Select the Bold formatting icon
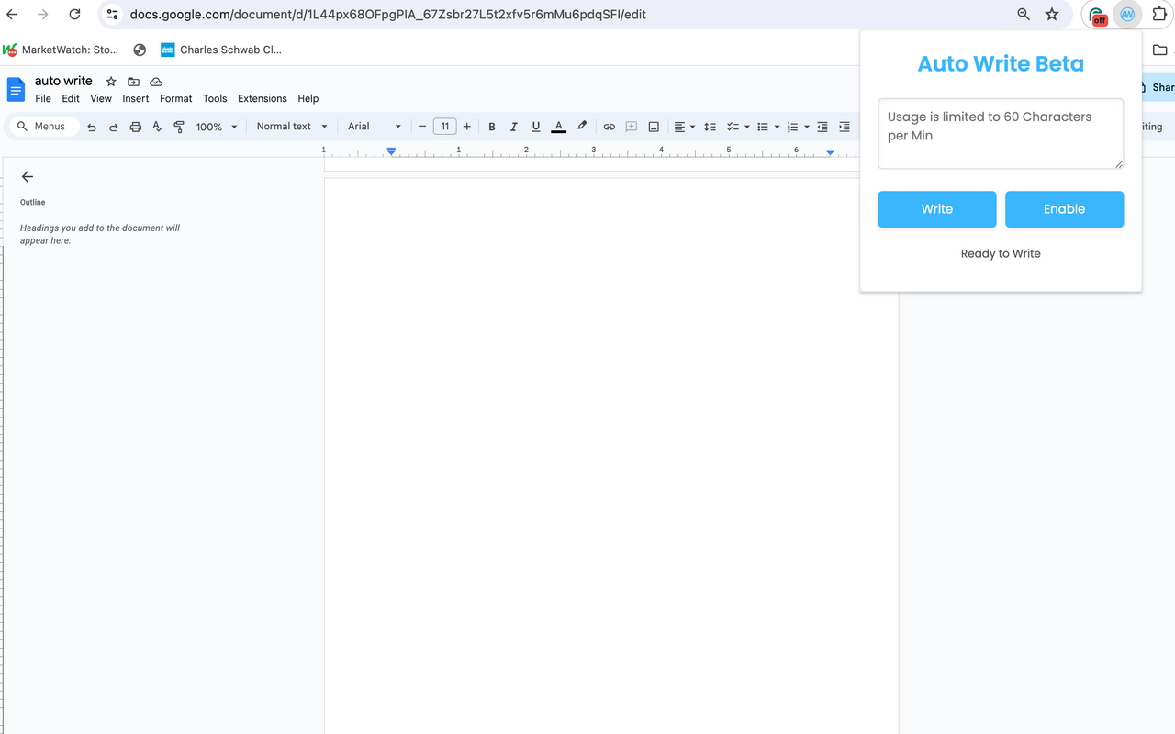Viewport: 1175px width, 734px height. pos(492,126)
